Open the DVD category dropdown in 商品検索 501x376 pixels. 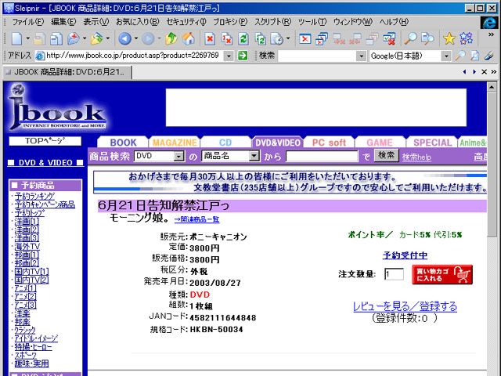(x=179, y=156)
